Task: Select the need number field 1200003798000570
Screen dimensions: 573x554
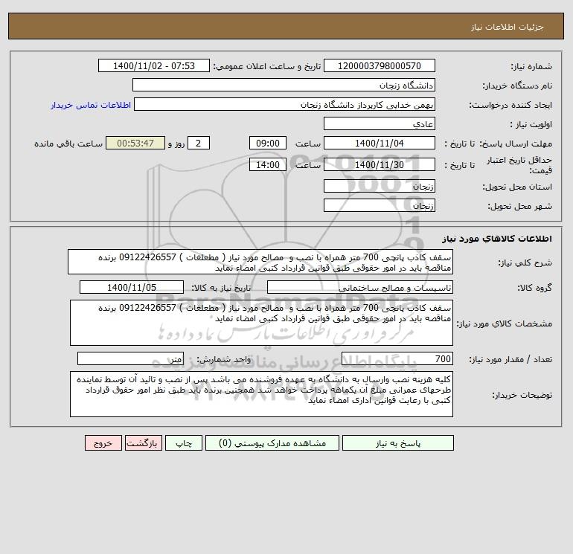Action: click(380, 65)
